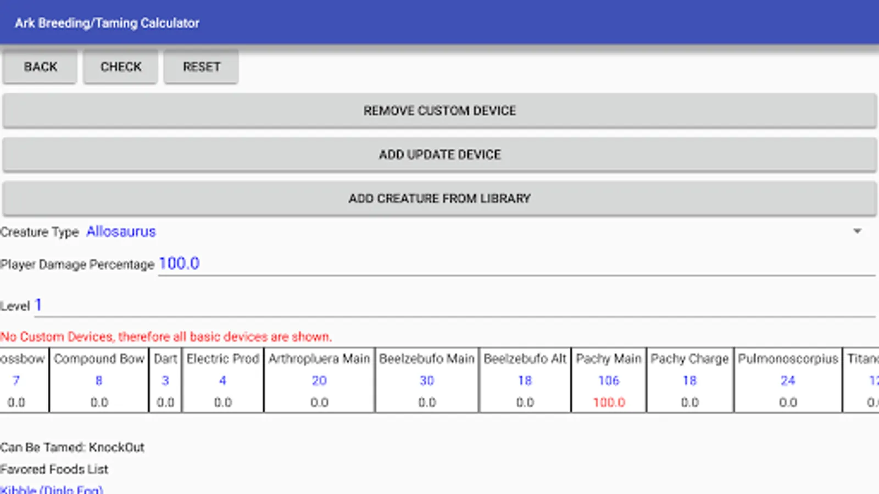Click the RESET button
The width and height of the screenshot is (879, 494).
(201, 67)
